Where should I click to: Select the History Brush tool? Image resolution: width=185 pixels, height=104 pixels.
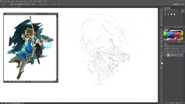[x=161, y=33]
